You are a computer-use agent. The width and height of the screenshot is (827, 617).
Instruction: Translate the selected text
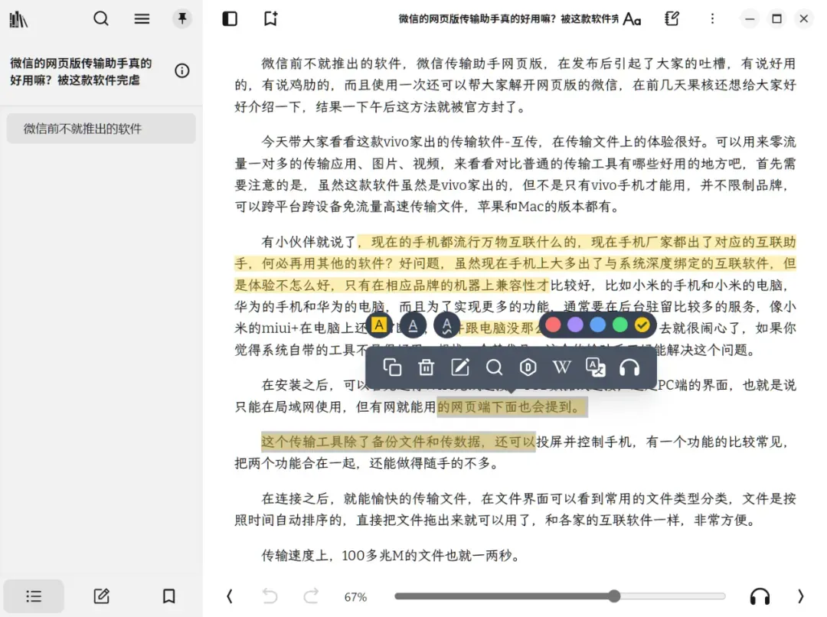596,367
